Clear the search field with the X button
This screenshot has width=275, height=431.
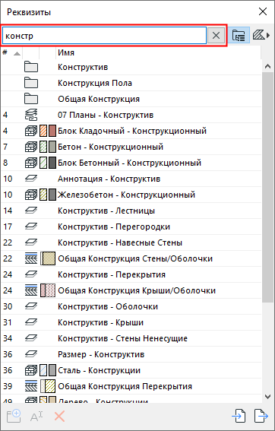[x=216, y=36]
